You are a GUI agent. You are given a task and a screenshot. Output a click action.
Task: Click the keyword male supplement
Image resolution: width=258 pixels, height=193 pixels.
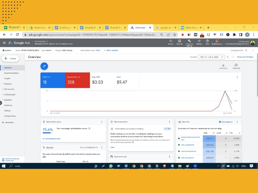187,145
